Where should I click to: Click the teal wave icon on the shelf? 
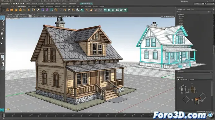[x=82, y=10]
